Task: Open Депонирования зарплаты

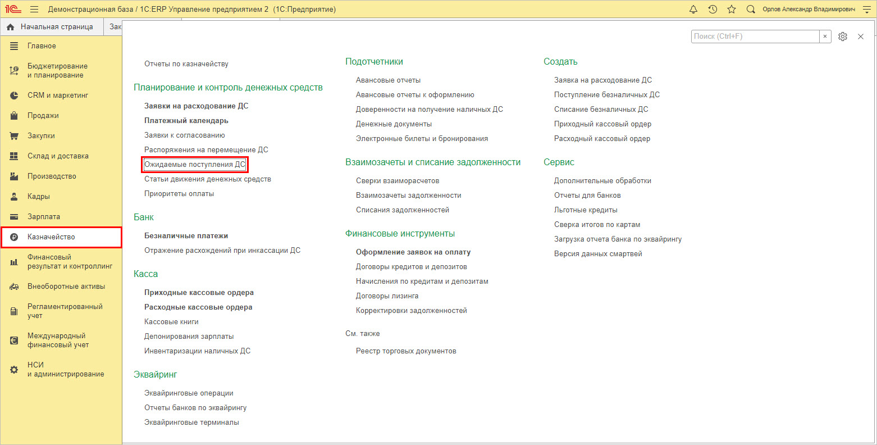Action: [x=189, y=336]
